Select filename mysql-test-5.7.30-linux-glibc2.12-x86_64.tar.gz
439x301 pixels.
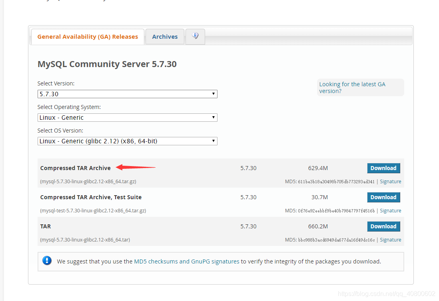tap(93, 210)
